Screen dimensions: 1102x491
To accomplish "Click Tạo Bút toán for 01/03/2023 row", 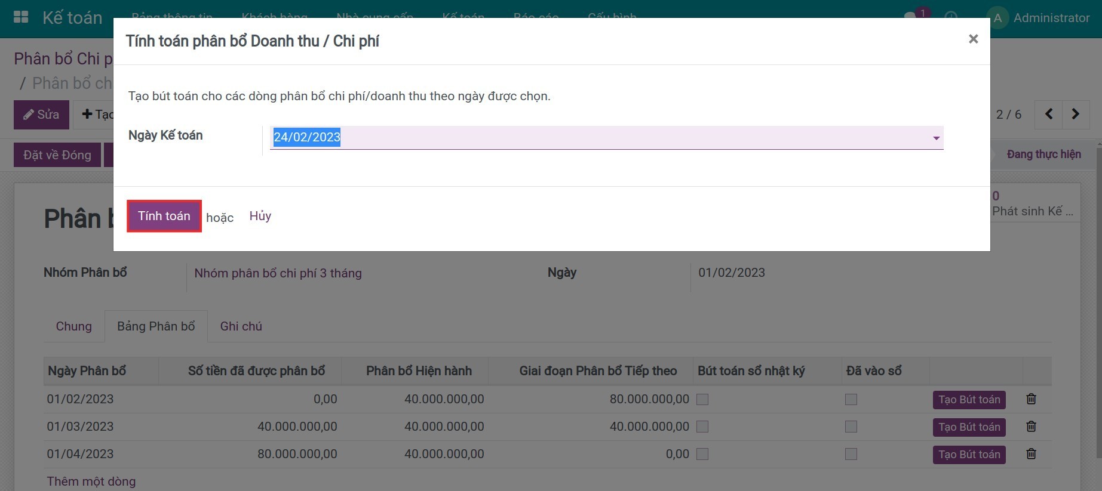I will point(969,427).
